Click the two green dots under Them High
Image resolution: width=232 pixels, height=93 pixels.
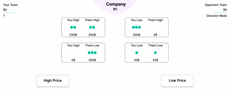[92, 27]
